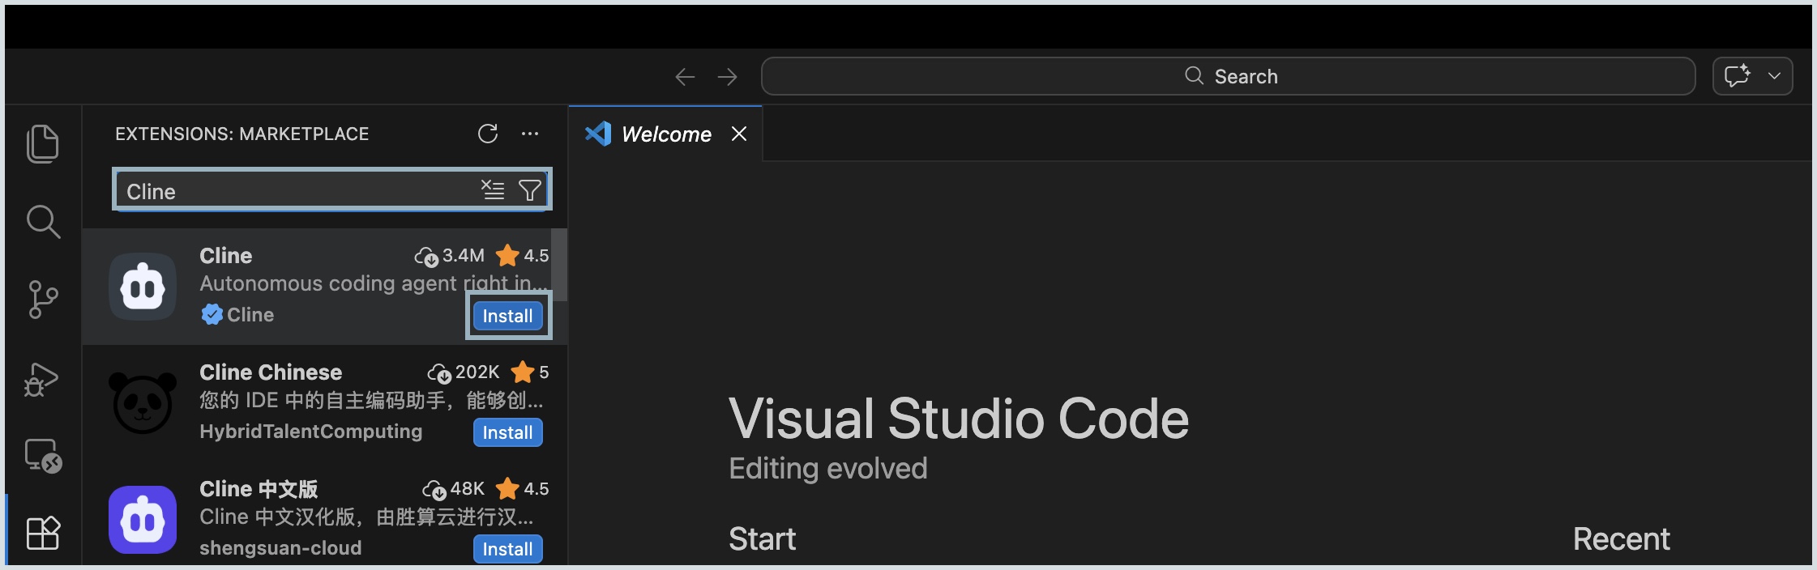Install the Cline Chinese extension
Viewport: 1817px width, 570px height.
508,432
